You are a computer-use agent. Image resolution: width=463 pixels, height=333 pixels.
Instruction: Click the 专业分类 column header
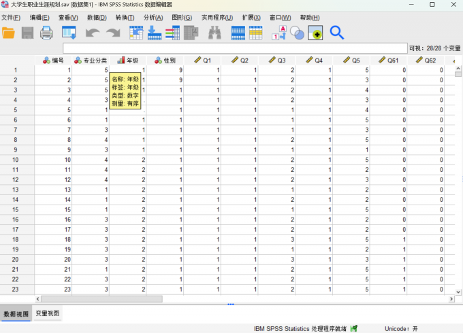(x=91, y=60)
